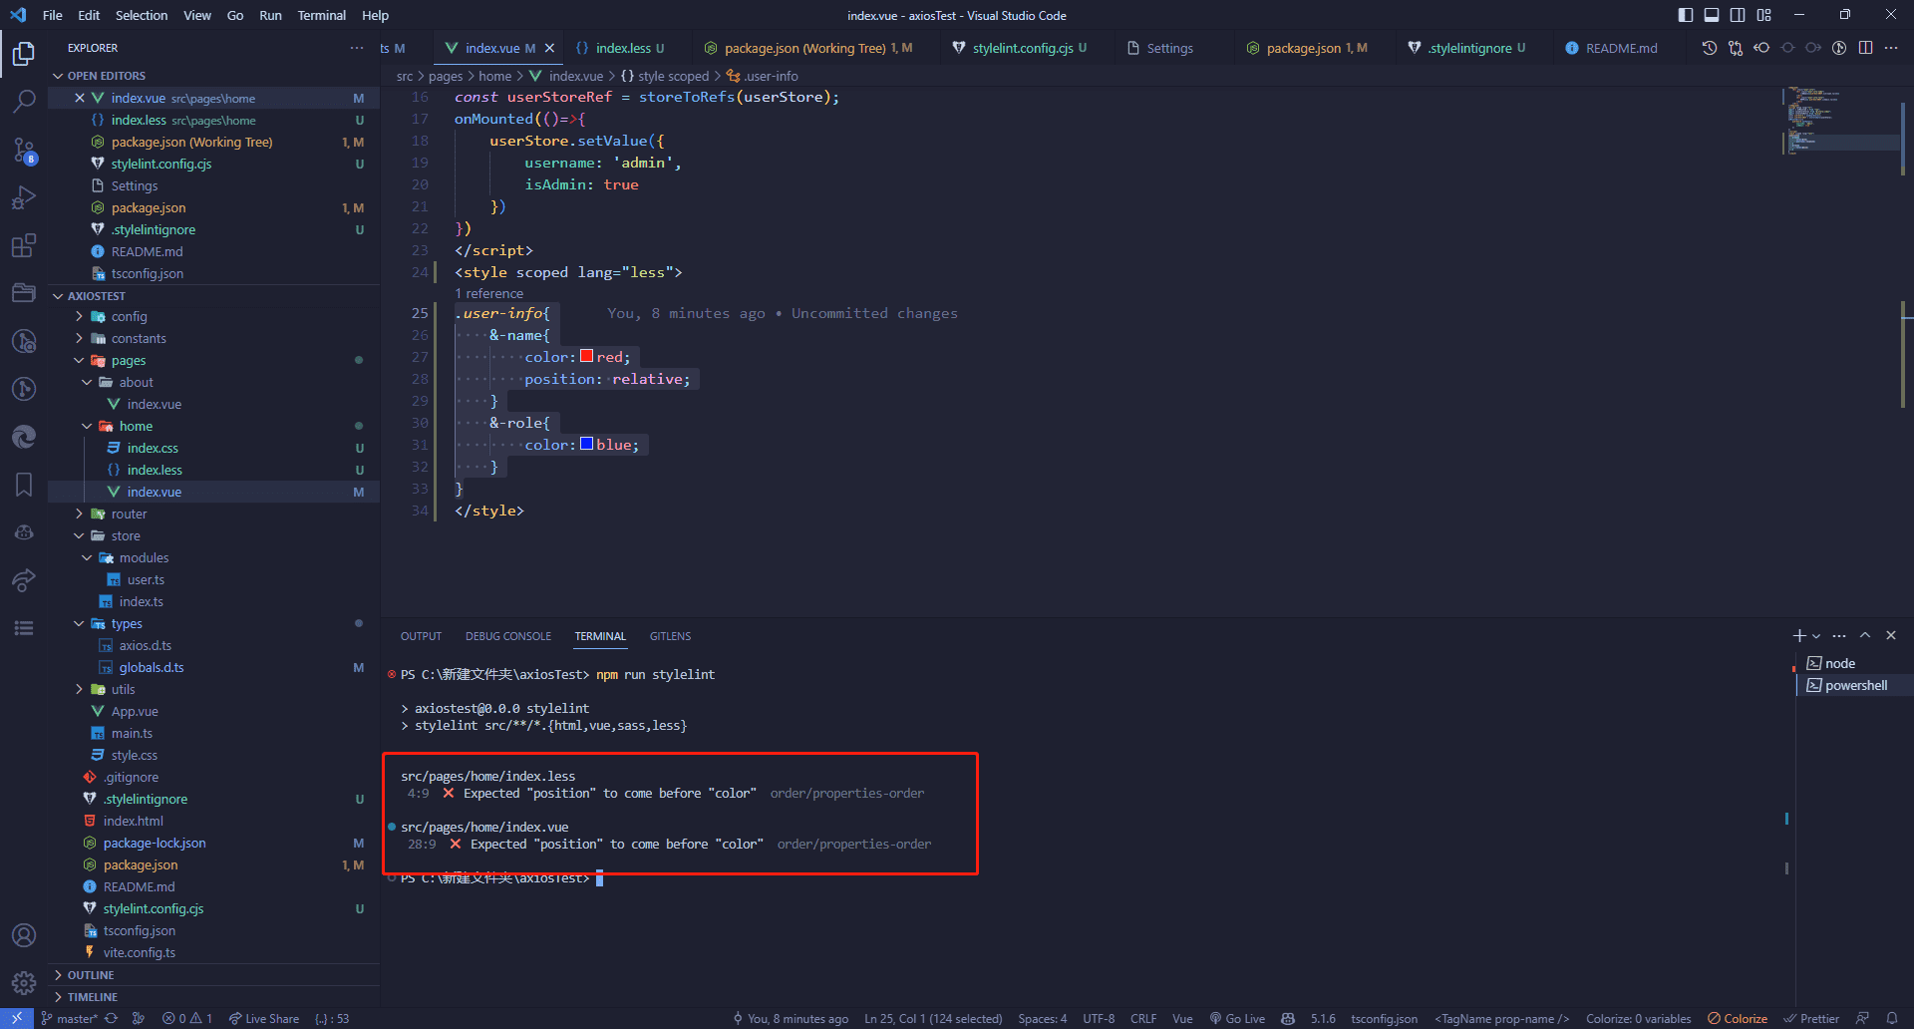This screenshot has width=1914, height=1029.
Task: Start a Live Share session
Action: coord(263,1018)
